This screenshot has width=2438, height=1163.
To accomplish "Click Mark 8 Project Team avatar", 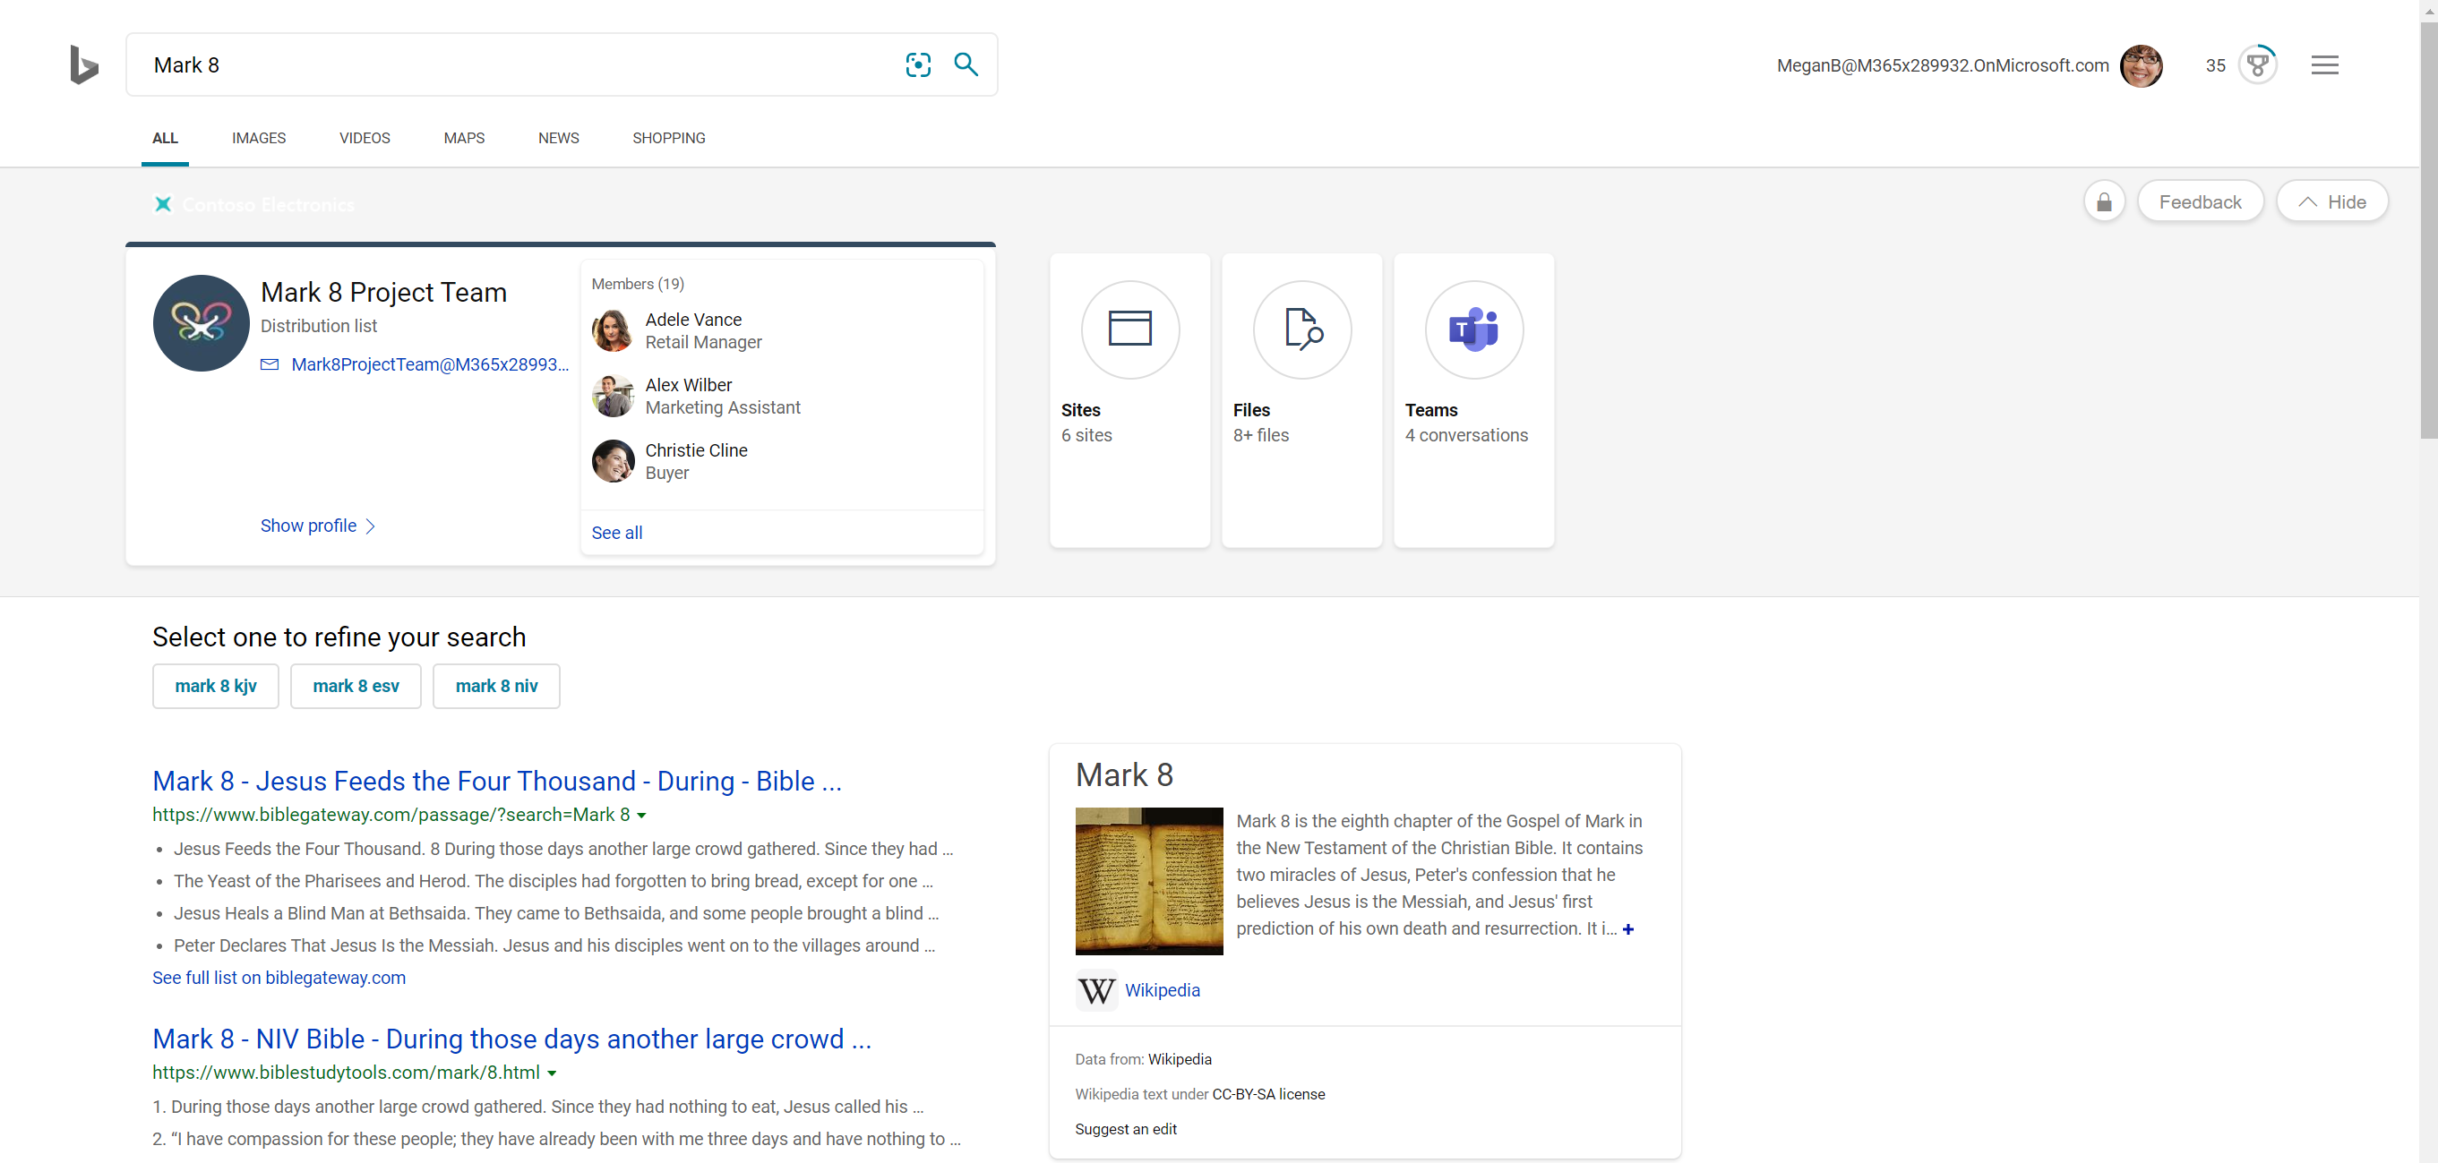I will tap(201, 322).
